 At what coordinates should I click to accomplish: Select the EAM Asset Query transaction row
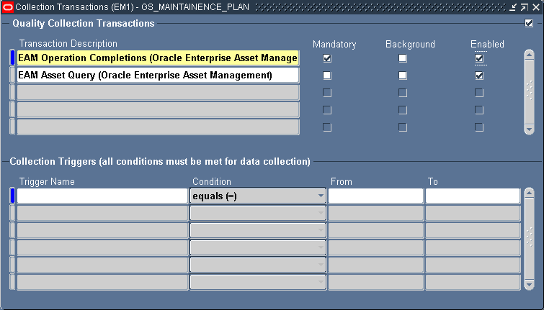point(158,75)
